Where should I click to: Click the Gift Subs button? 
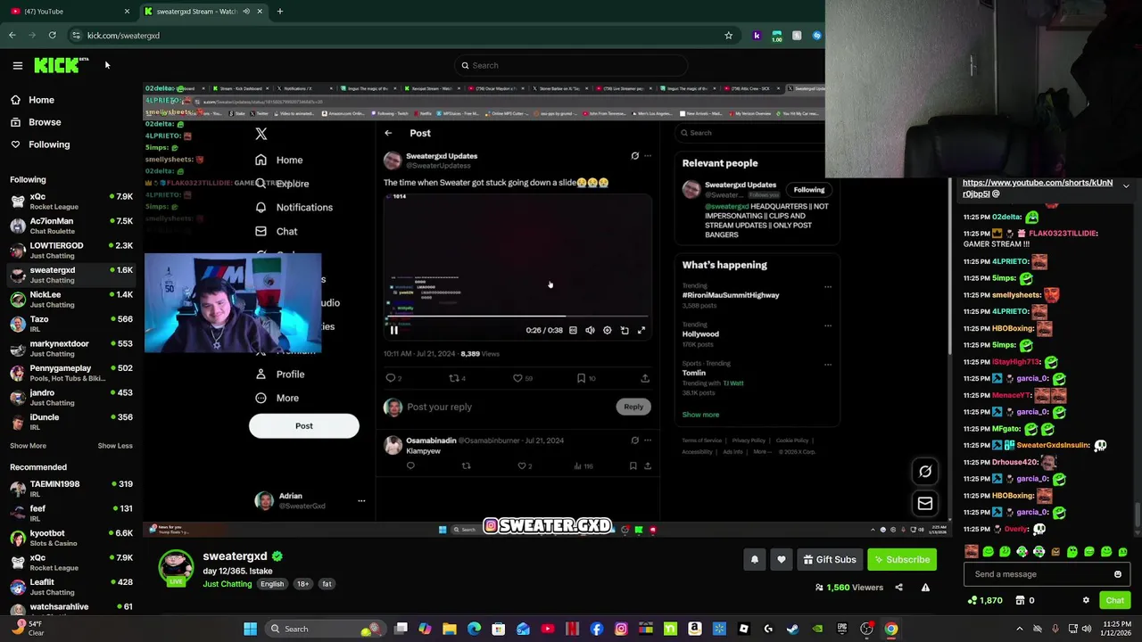coord(829,560)
